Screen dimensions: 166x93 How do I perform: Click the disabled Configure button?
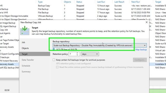[140, 60]
